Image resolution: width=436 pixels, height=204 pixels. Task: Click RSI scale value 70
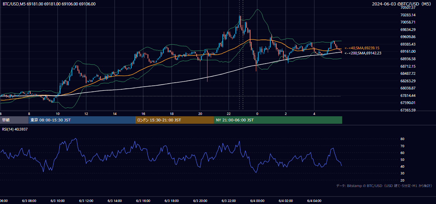coord(402,146)
